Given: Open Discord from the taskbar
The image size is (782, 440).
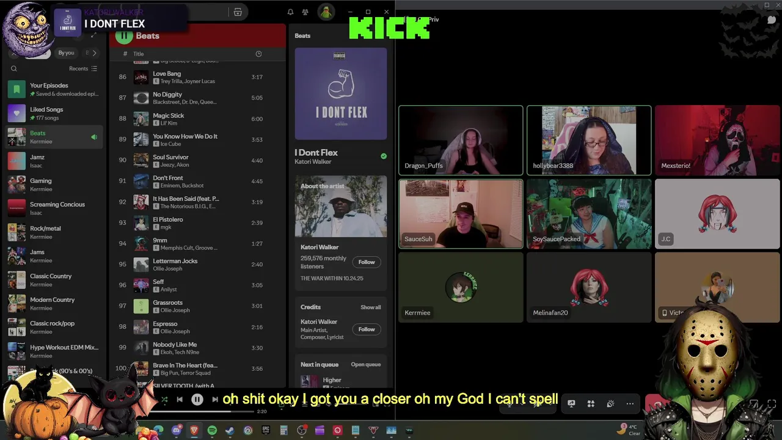Looking at the screenshot, I should point(177,430).
